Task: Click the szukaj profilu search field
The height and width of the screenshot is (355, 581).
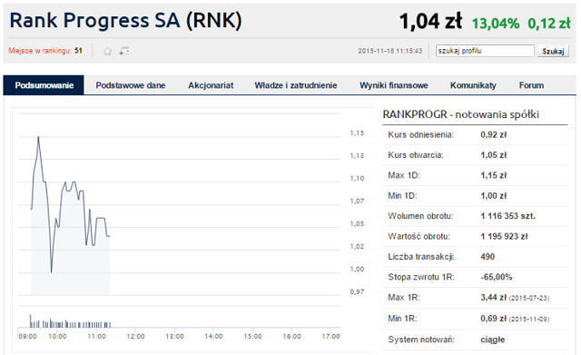Action: pyautogui.click(x=485, y=51)
